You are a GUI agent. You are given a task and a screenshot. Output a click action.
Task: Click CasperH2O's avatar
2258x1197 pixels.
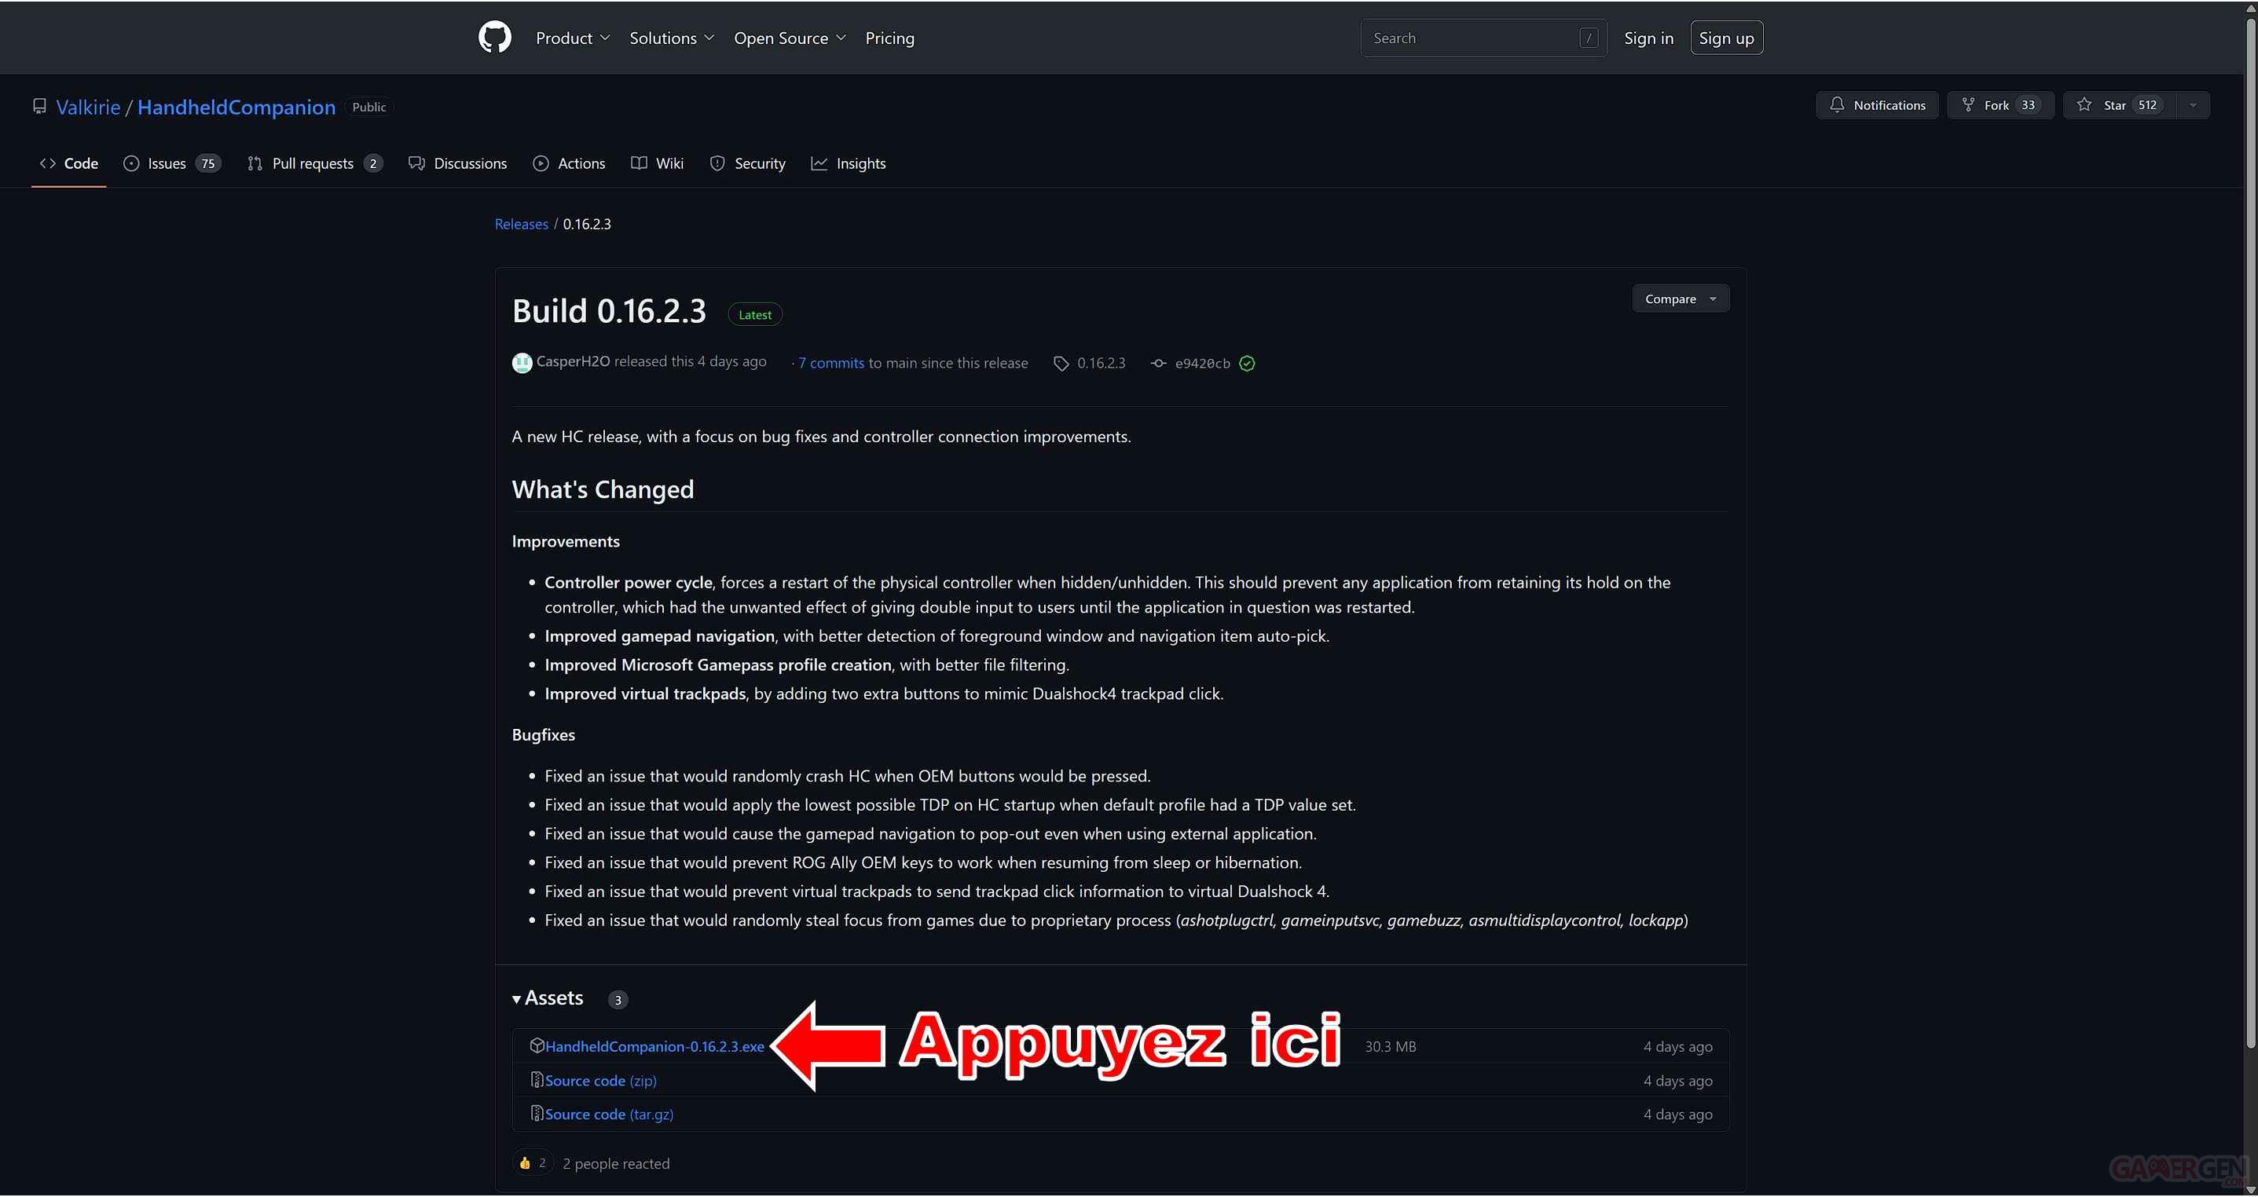522,363
